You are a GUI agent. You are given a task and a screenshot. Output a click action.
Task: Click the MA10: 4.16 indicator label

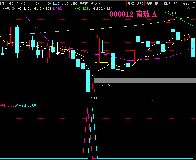[x=41, y=9]
